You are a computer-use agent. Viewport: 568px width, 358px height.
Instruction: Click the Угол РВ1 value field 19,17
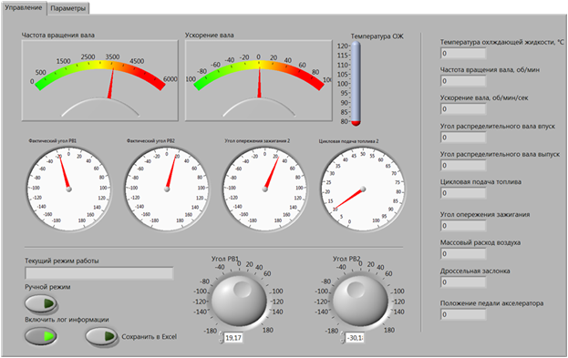pyautogui.click(x=233, y=338)
